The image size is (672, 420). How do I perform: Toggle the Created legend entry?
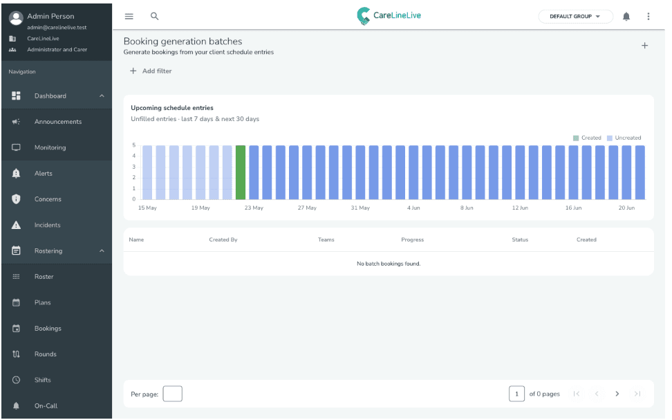click(587, 138)
